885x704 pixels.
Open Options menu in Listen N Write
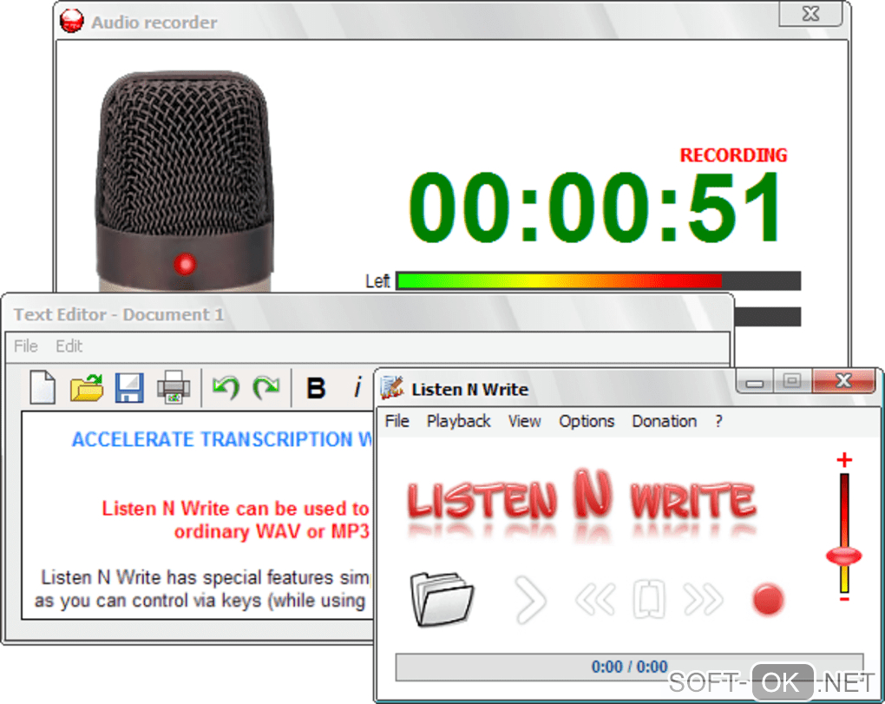click(x=587, y=421)
